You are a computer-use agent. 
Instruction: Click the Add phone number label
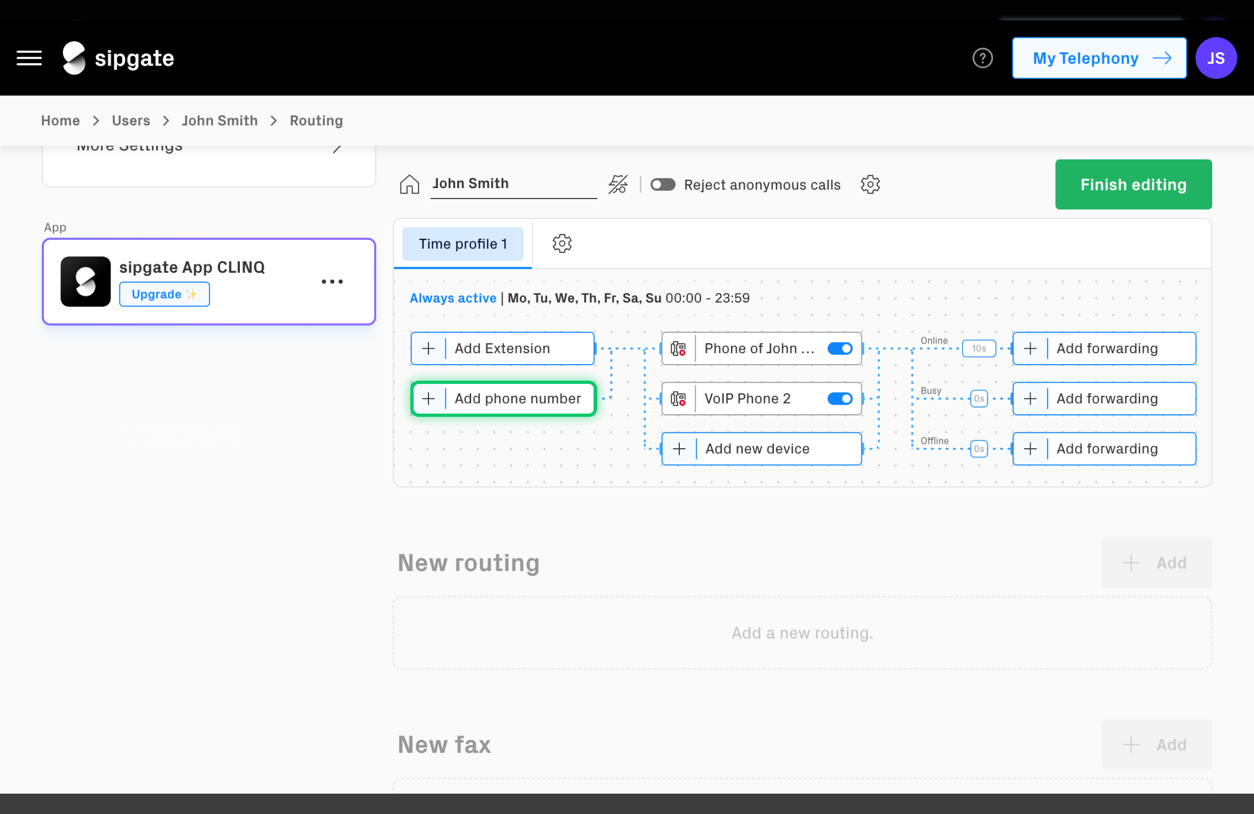pyautogui.click(x=518, y=398)
